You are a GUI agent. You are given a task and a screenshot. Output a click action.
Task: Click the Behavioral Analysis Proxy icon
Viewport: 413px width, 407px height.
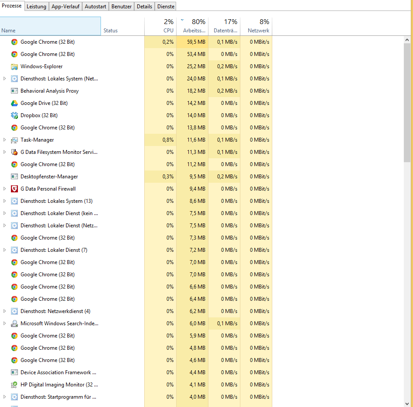click(14, 91)
